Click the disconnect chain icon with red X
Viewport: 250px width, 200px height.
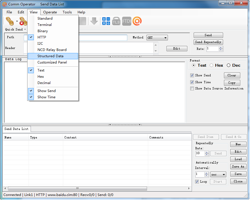click(23, 21)
